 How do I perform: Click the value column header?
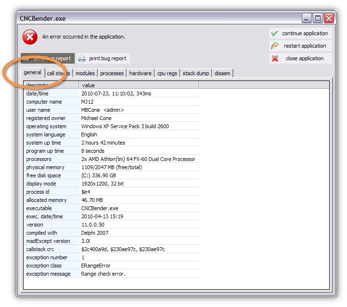139,85
